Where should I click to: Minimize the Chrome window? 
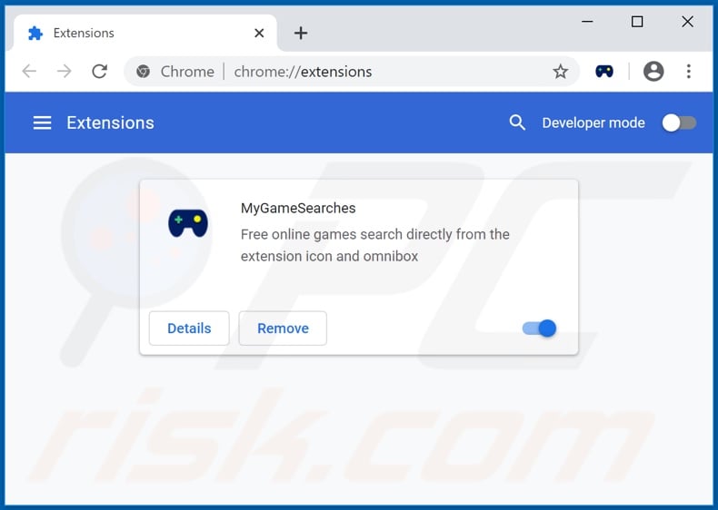pyautogui.click(x=587, y=22)
